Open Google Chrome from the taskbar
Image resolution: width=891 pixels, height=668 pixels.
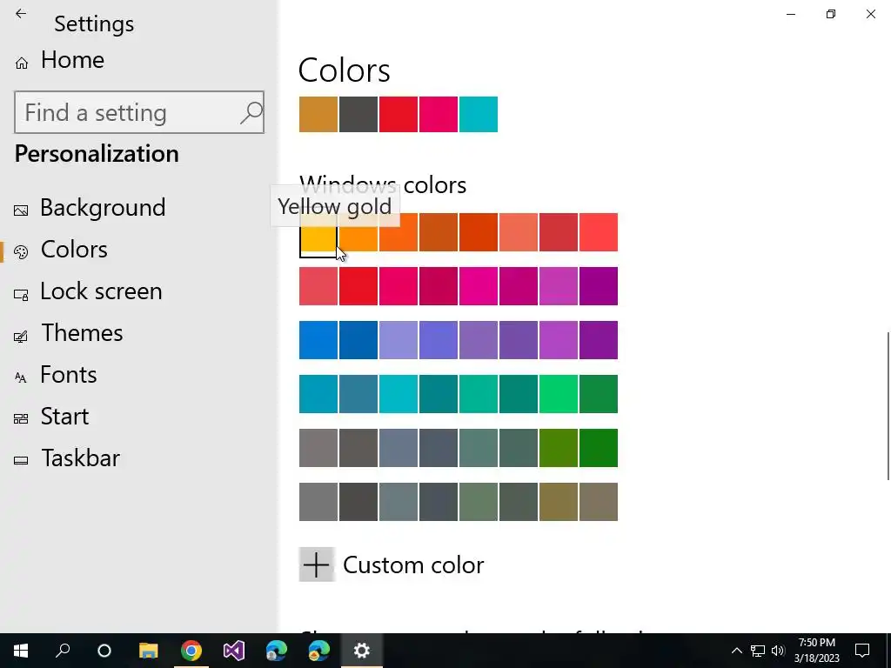pos(191,651)
